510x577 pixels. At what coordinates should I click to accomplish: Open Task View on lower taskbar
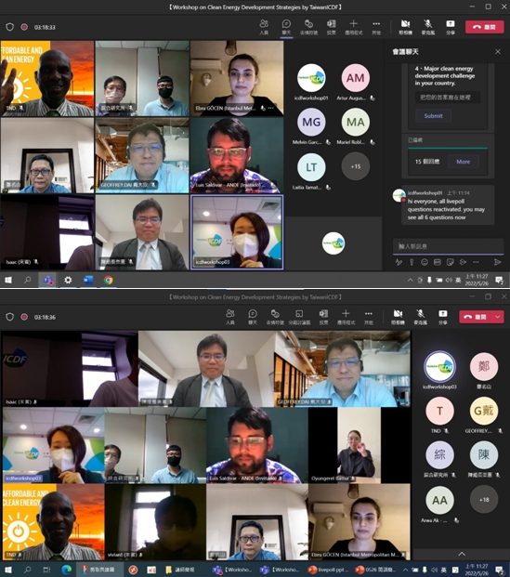[46, 570]
